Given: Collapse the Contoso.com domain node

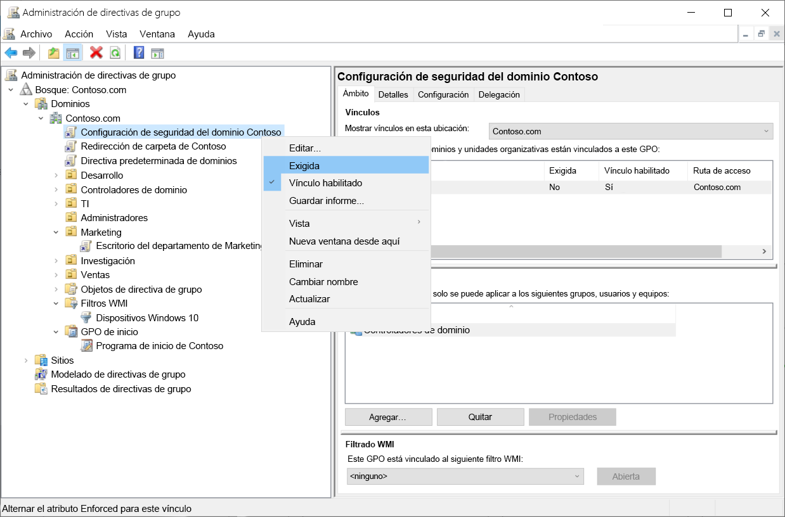Looking at the screenshot, I should (x=41, y=118).
